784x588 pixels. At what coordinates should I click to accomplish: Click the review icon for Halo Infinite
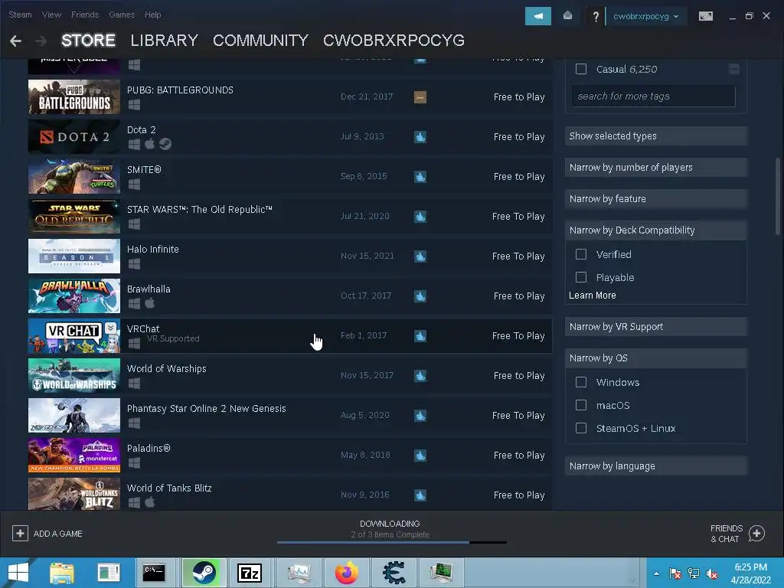pos(420,256)
